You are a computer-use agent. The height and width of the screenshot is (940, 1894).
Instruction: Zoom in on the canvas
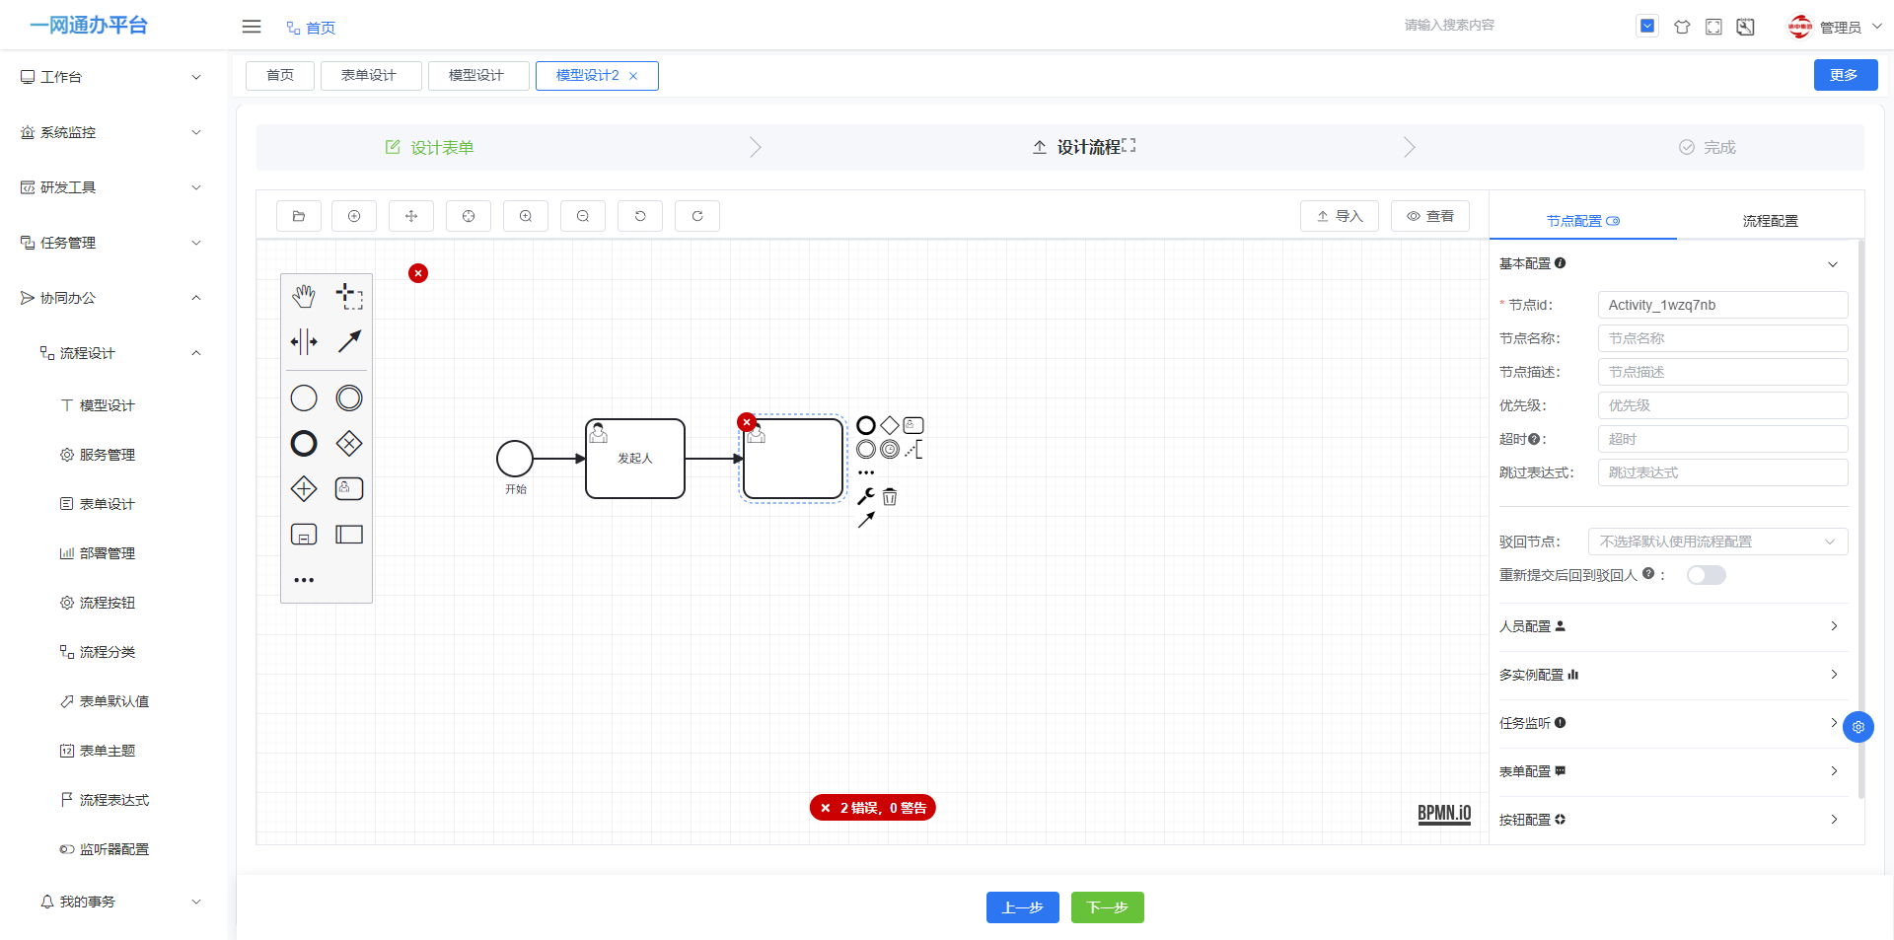[x=526, y=216]
